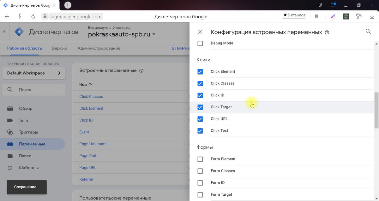Uncheck the Click ID checkbox
The width and height of the screenshot is (379, 201).
pyautogui.click(x=200, y=95)
